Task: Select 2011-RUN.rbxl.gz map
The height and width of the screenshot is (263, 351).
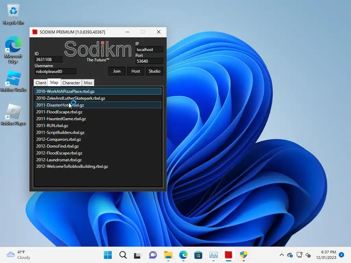Action: pyautogui.click(x=98, y=126)
